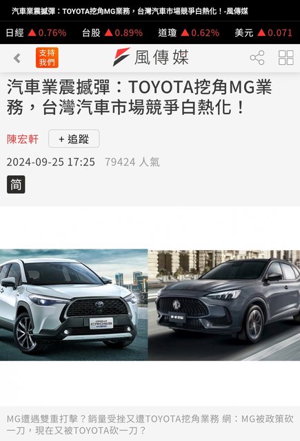Click the image caption about MG

point(150,424)
